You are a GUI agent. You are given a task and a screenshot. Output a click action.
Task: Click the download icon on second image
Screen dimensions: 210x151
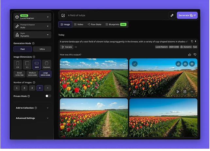185,64
